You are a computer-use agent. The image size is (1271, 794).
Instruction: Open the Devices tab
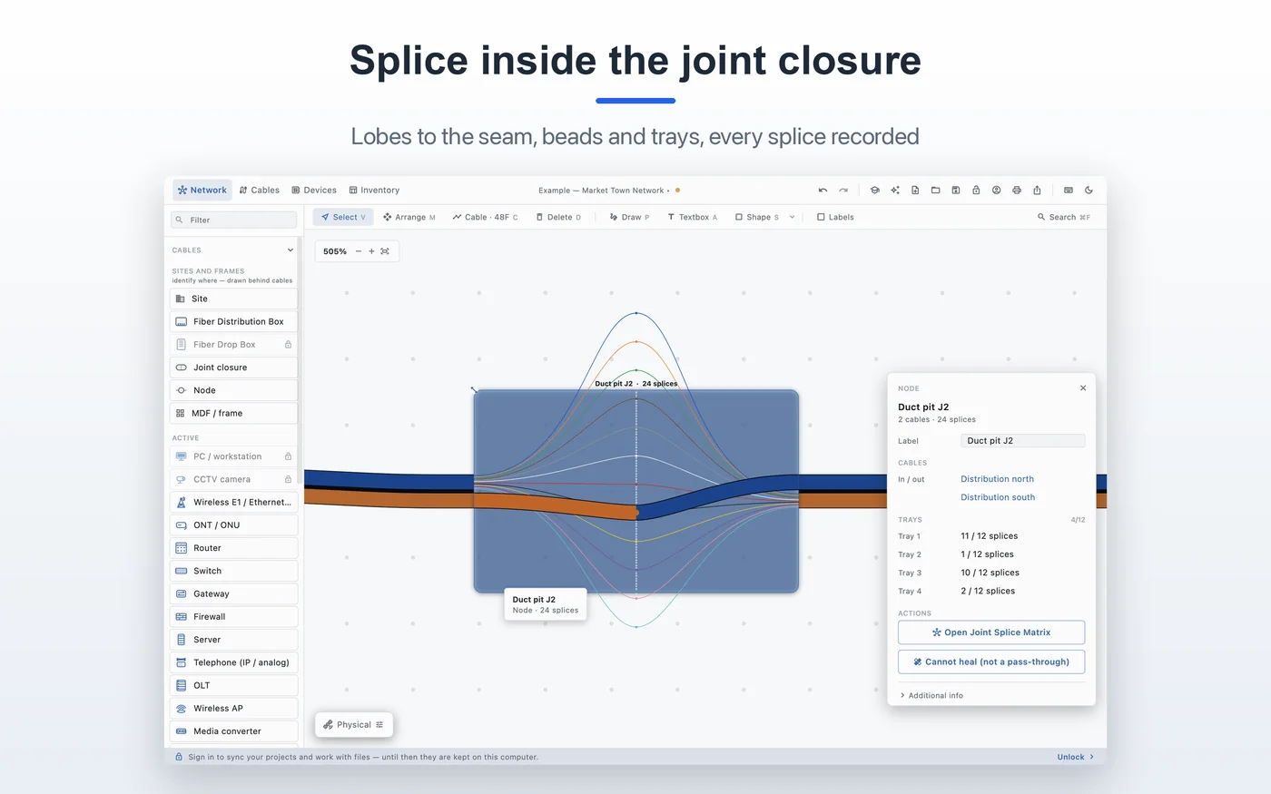pos(314,191)
